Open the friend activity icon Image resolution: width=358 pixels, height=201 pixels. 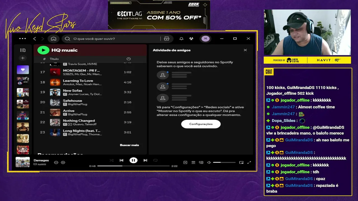coord(191,39)
